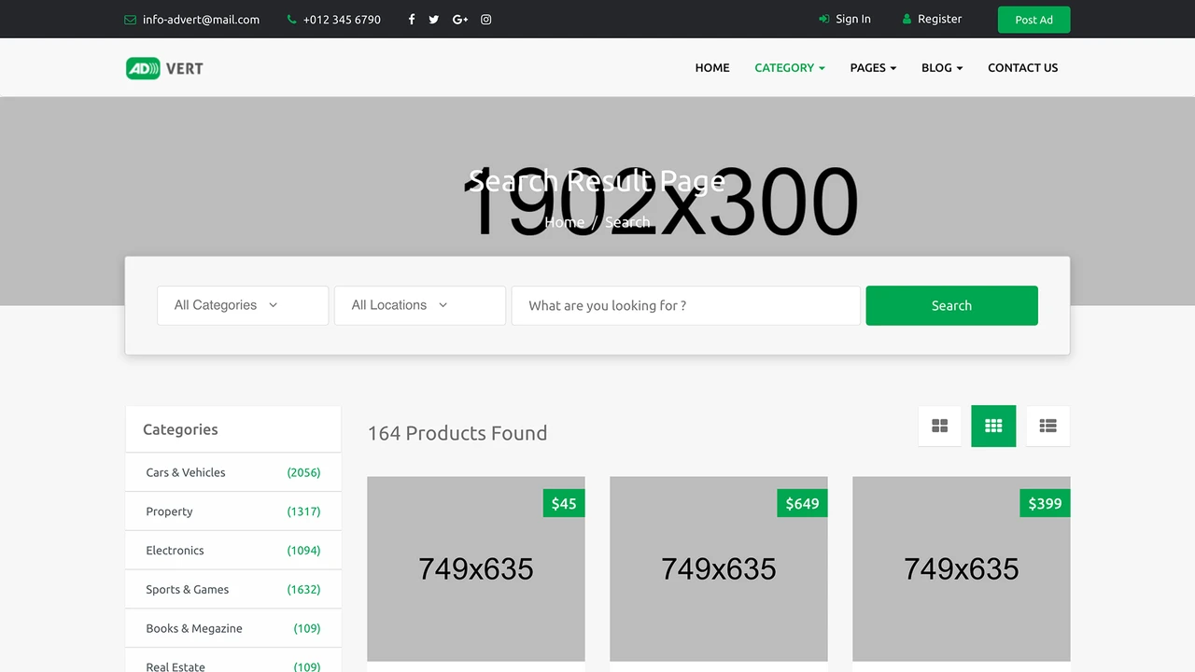Viewport: 1195px width, 672px height.
Task: Open the Instagram social icon
Action: tap(486, 20)
